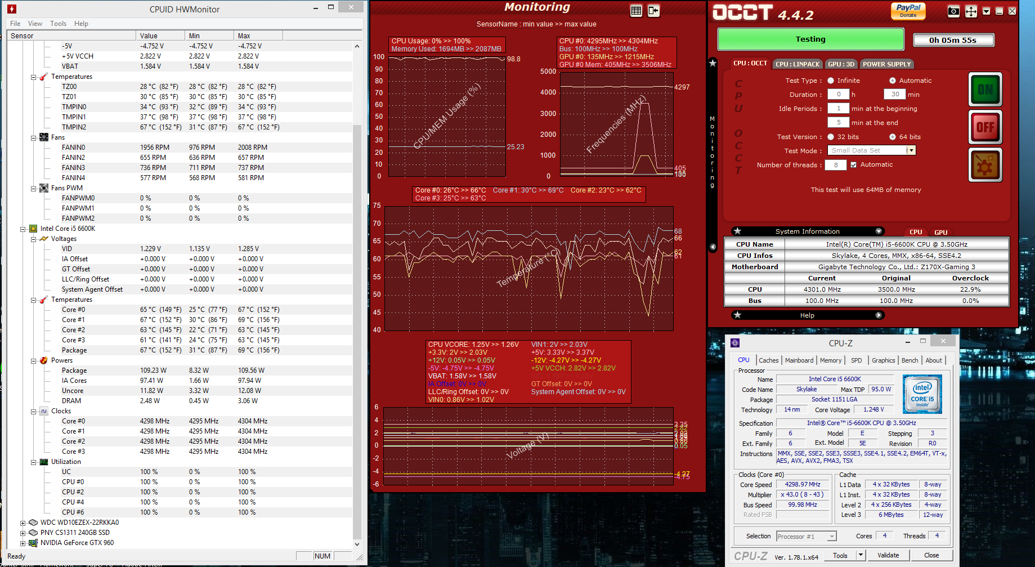
Task: Show GPU system information tab in OCCT
Action: click(x=941, y=233)
